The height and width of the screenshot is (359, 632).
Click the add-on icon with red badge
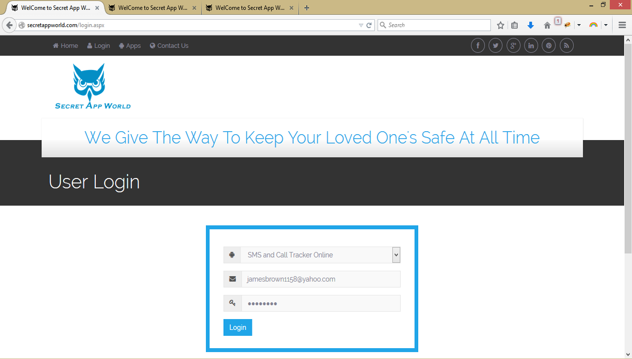[567, 25]
